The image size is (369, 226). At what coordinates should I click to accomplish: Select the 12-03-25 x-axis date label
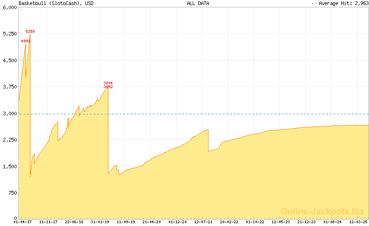[x=358, y=222]
